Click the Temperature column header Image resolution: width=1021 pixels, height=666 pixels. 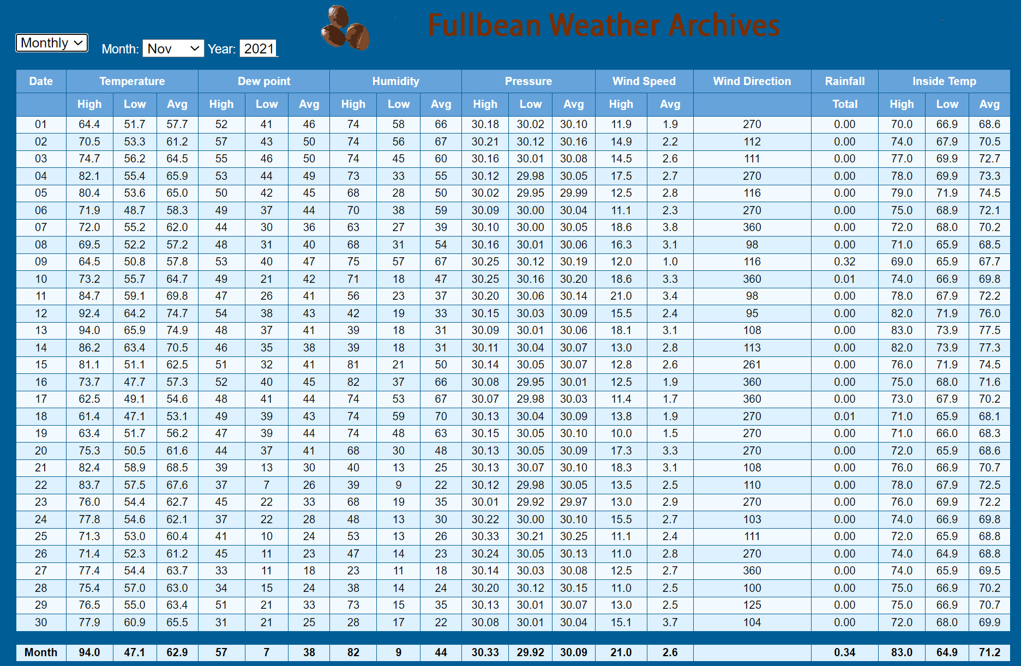(132, 81)
